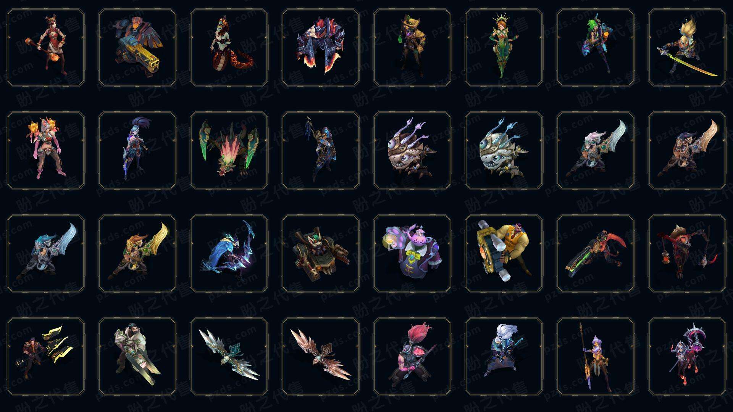Select the rose-headed dark warrior skin
This screenshot has height=412, width=733.
pyautogui.click(x=412, y=356)
